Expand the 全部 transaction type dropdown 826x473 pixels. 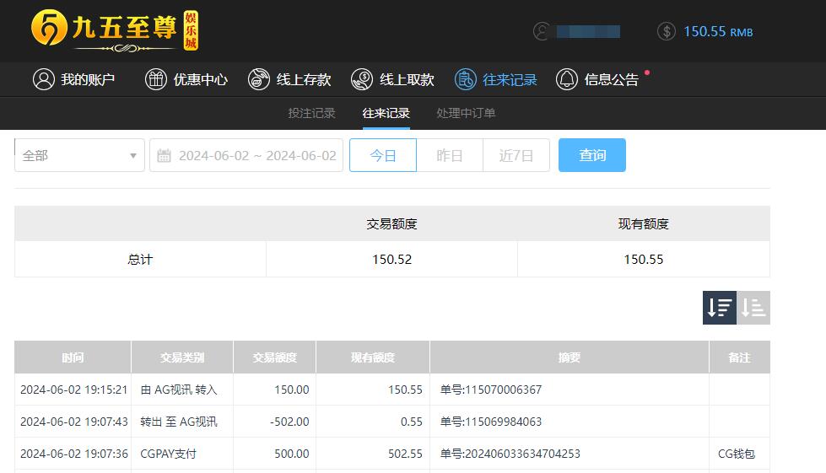pos(79,155)
